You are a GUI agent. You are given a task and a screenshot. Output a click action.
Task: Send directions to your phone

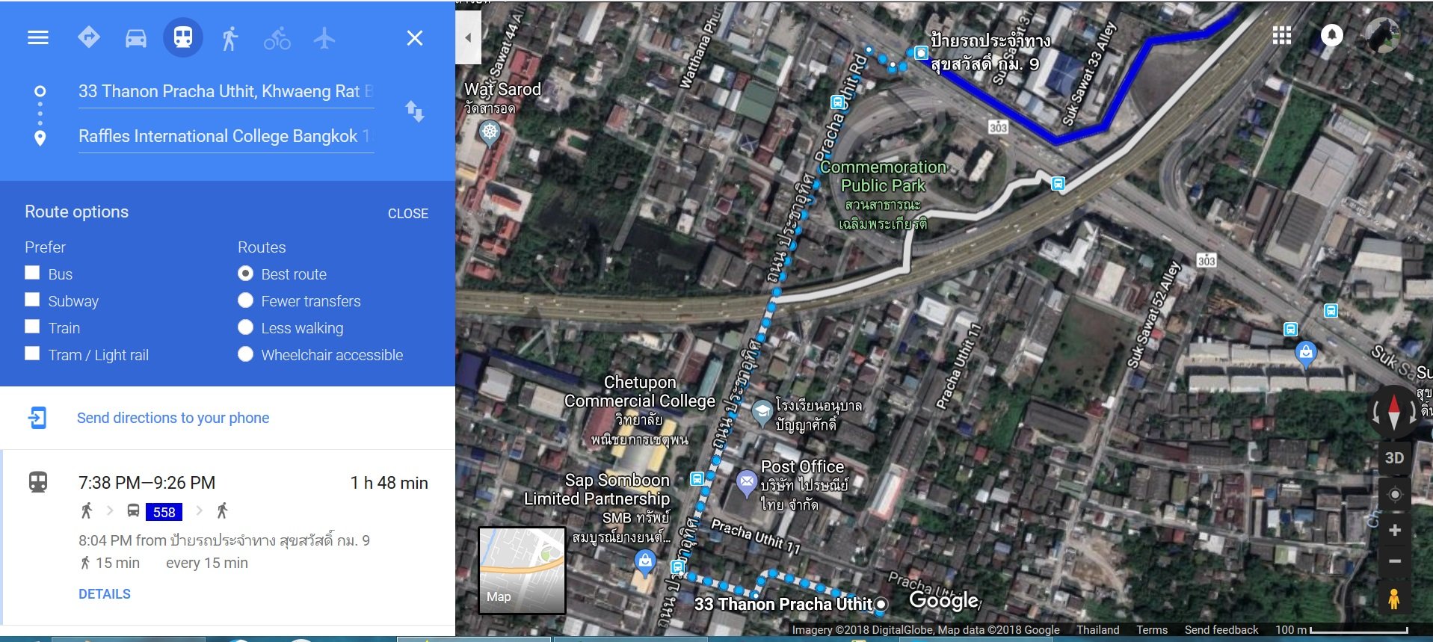tap(173, 418)
